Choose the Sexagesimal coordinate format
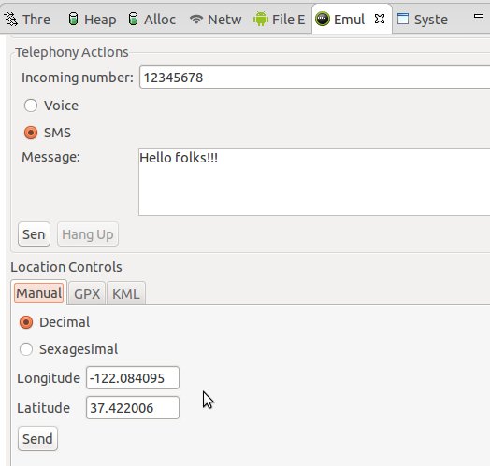This screenshot has height=466, width=490. pos(26,349)
